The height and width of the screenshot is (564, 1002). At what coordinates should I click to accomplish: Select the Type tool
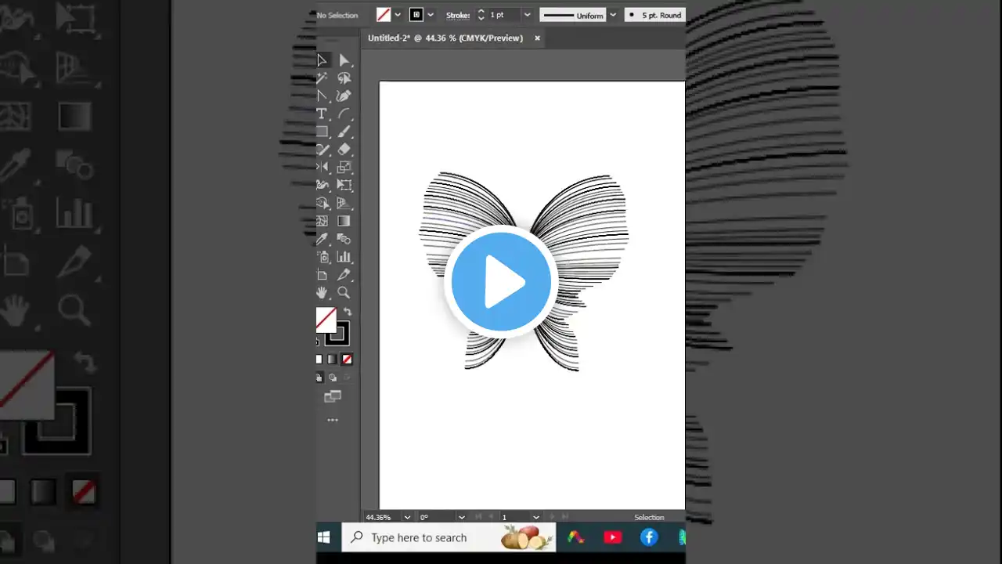(x=322, y=114)
